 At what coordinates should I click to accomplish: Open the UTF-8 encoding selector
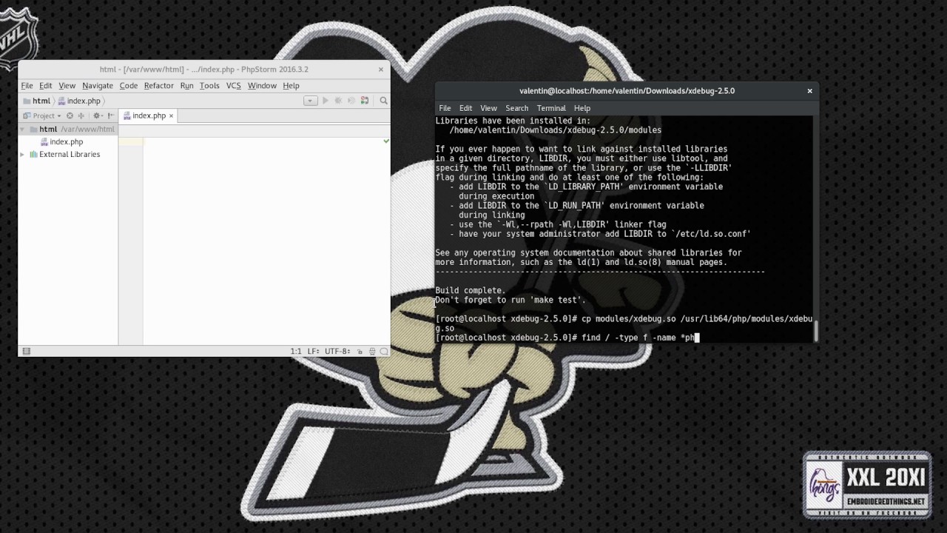click(337, 352)
